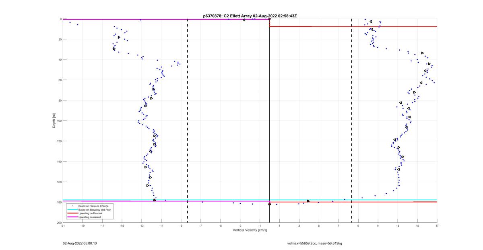Click depth-axis tick label "180"
The height and width of the screenshot is (250, 483).
coord(59,202)
